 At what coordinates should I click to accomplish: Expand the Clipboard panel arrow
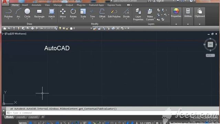(199, 24)
